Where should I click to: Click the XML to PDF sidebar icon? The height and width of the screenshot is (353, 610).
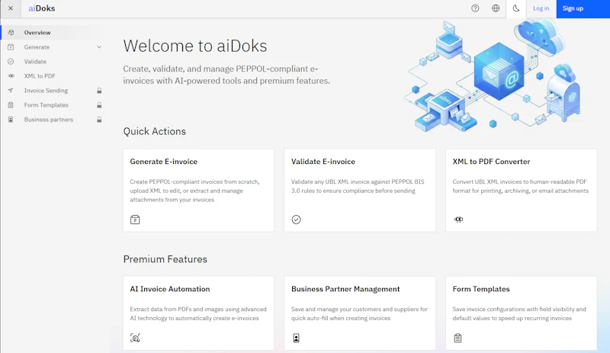[x=11, y=76]
